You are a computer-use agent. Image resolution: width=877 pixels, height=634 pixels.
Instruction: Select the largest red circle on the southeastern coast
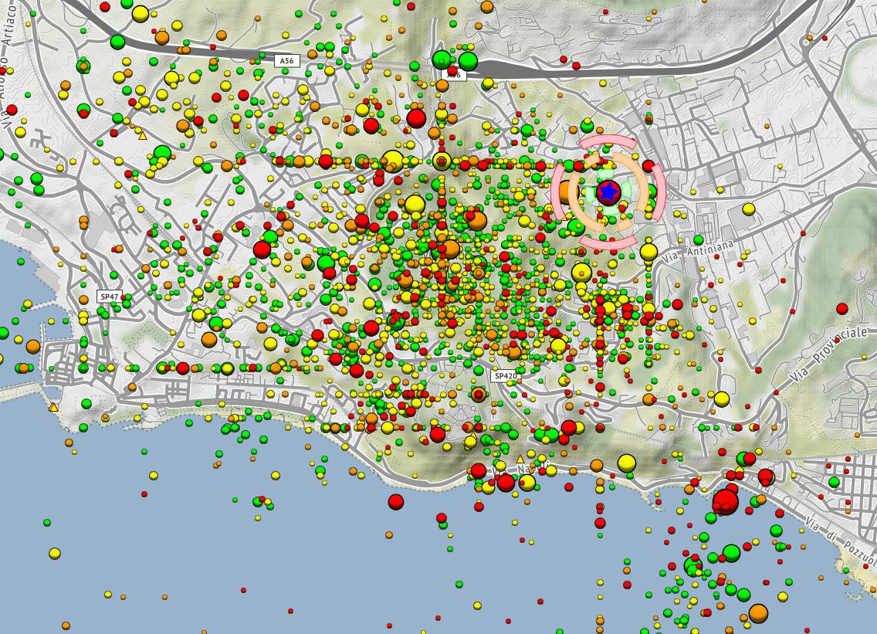tap(725, 501)
